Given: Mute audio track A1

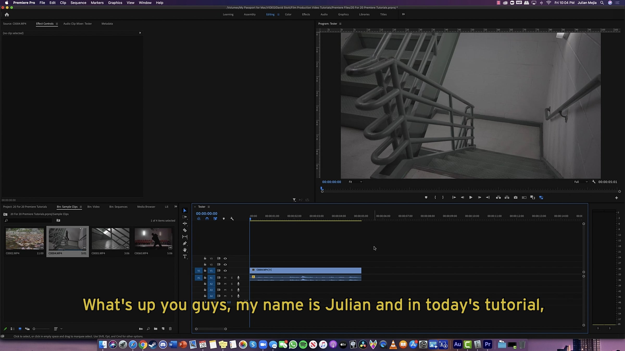Looking at the screenshot, I should pyautogui.click(x=225, y=278).
